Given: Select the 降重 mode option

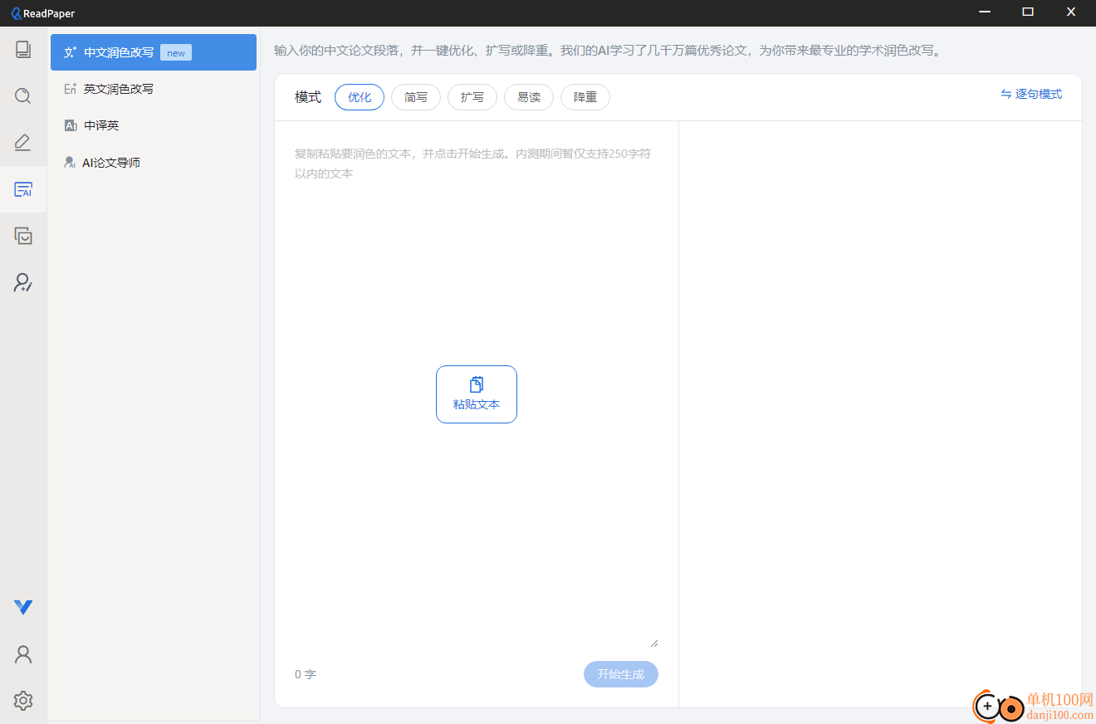Looking at the screenshot, I should click(x=585, y=97).
